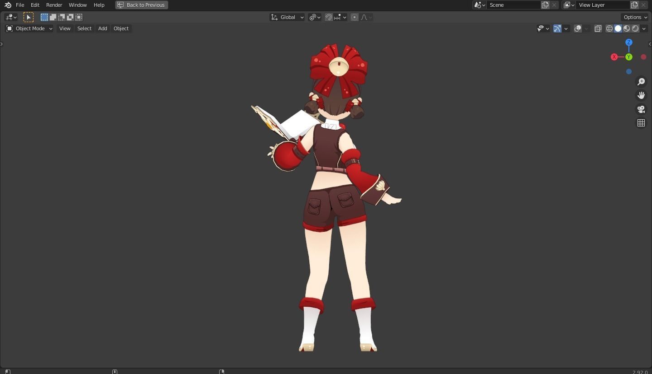Open the Options dropdown
The height and width of the screenshot is (374, 652).
(x=635, y=17)
